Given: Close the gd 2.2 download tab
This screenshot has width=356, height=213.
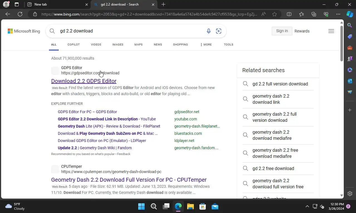Looking at the screenshot, I should [153, 4].
